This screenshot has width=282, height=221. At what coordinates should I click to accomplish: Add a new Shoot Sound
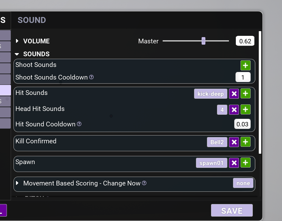coord(246,65)
